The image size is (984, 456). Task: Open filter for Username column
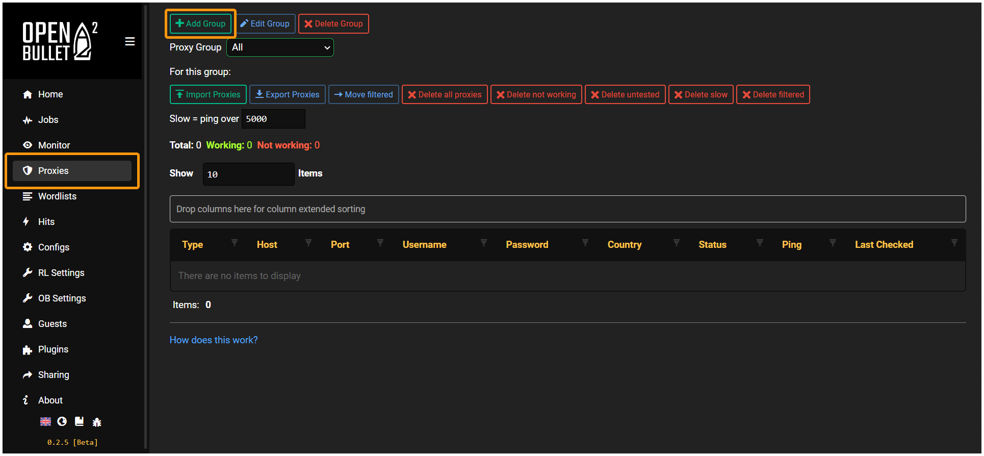pyautogui.click(x=484, y=243)
